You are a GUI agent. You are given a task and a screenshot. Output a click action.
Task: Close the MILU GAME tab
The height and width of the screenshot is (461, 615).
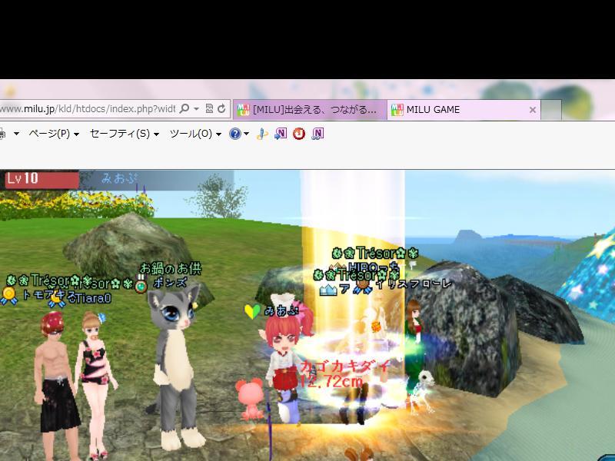pyautogui.click(x=532, y=110)
